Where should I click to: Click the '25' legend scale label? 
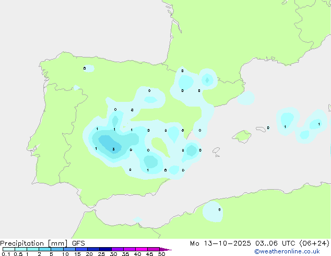click(101, 254)
